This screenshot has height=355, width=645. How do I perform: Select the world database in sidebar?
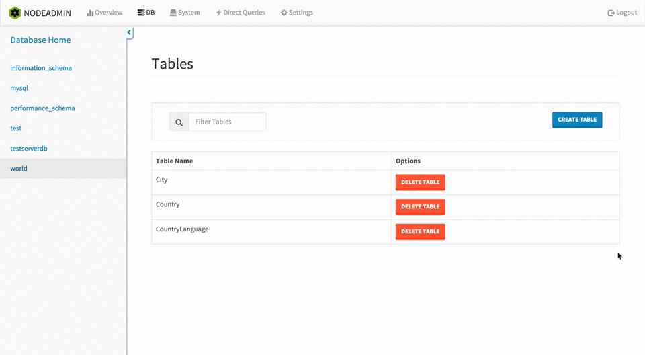(19, 169)
